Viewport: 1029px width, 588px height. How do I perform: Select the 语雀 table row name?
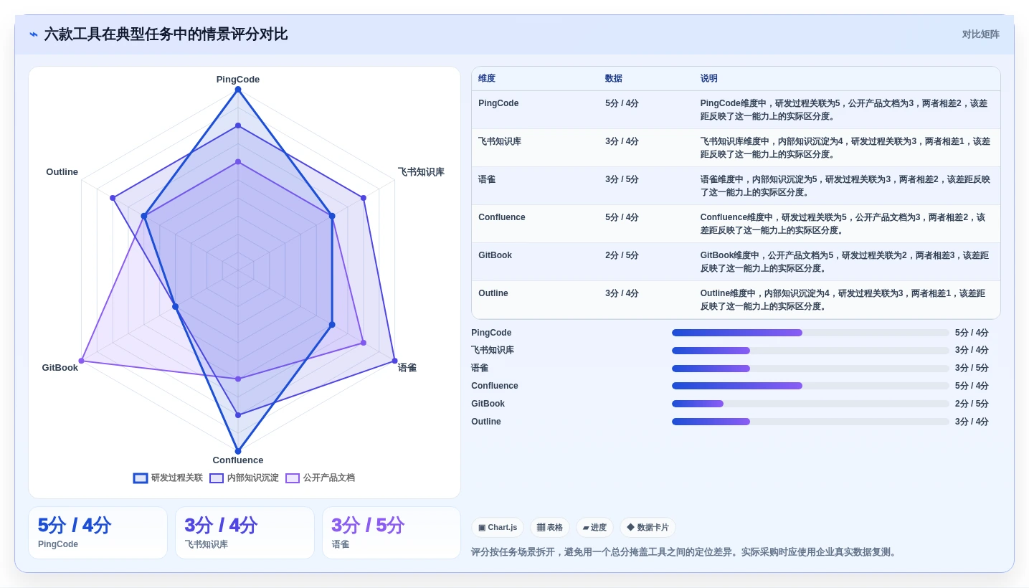[x=487, y=180]
